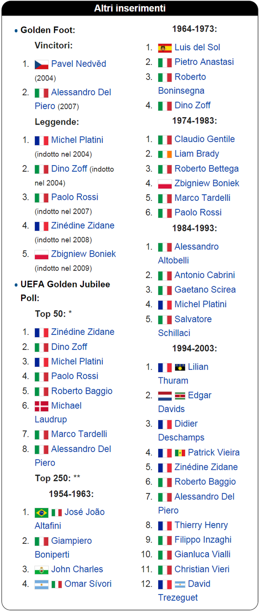Click the Senegal flag beside Patrick Vieira
259x611 pixels.
[180, 453]
